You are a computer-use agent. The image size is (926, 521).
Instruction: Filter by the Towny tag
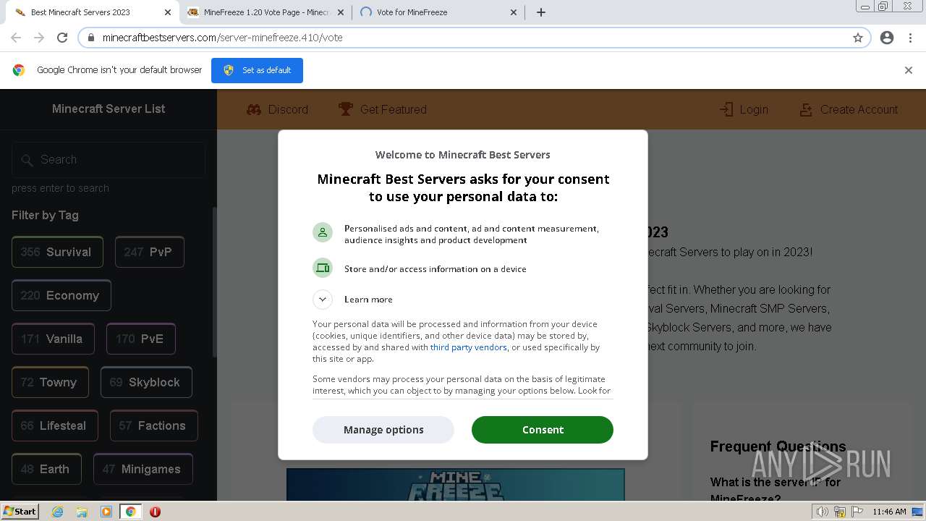[50, 382]
